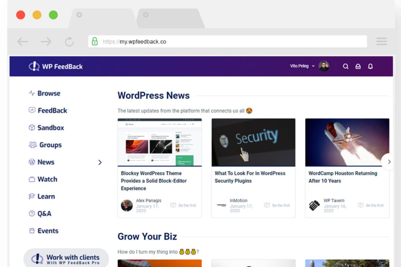Screen dimensions: 401x267
Task: Click the Sandbox cube icon in sidebar
Action: [x=32, y=127]
